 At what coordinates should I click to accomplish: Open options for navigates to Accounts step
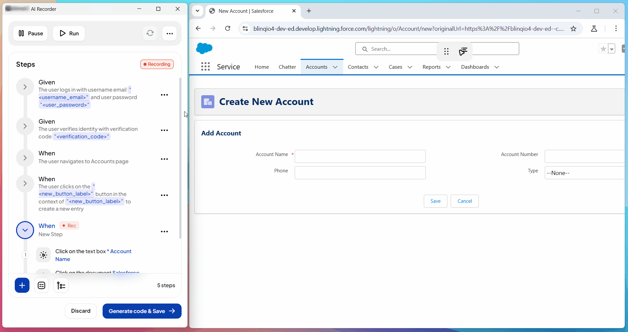[x=164, y=159]
